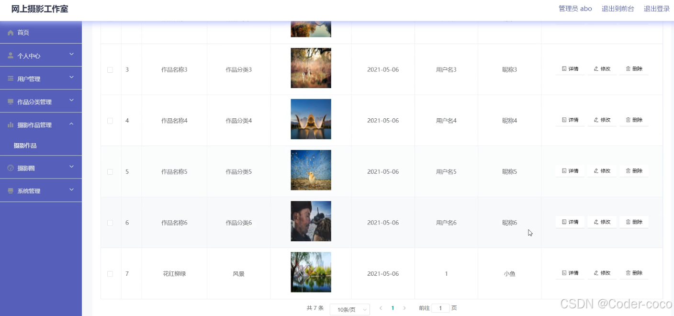Expand the 系统管理 chevron

click(71, 190)
